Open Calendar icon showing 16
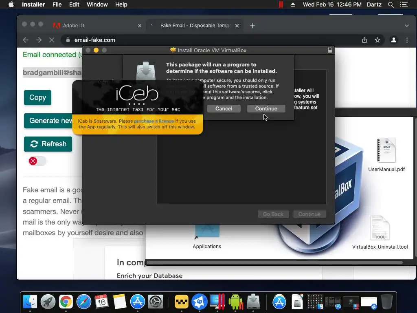Image resolution: width=417 pixels, height=313 pixels. 101,302
